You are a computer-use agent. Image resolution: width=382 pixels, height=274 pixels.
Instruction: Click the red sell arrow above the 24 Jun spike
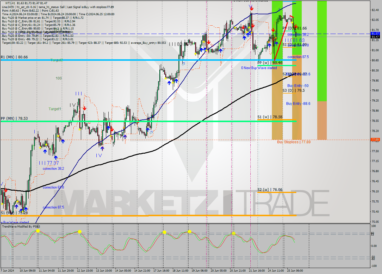pos(273,29)
